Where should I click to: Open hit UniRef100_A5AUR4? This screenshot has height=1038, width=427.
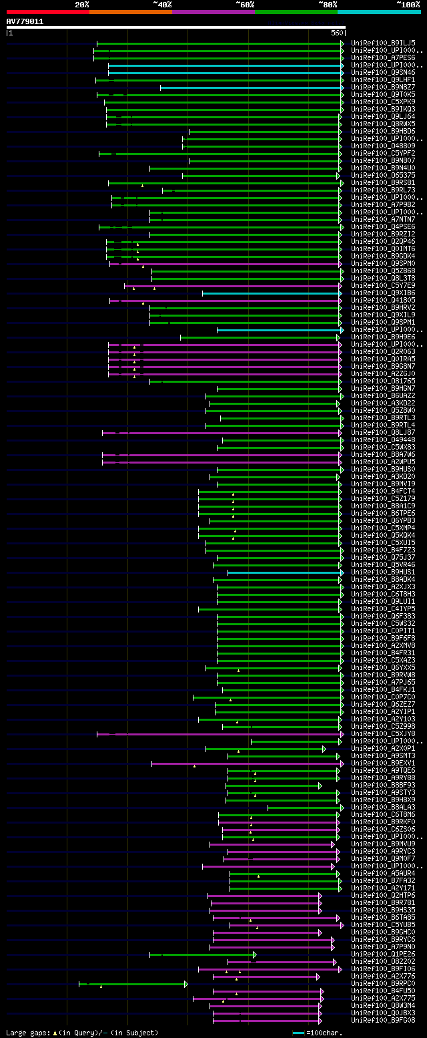pos(383,873)
